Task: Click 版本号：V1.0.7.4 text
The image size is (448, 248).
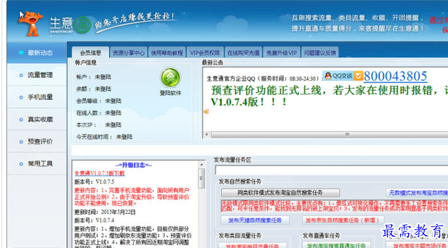Action: point(94,220)
